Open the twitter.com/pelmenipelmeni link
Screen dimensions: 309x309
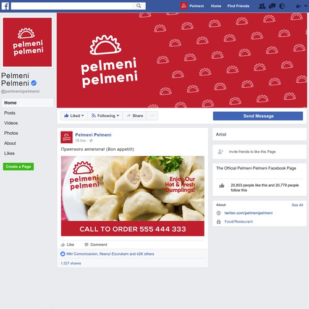pyautogui.click(x=248, y=213)
